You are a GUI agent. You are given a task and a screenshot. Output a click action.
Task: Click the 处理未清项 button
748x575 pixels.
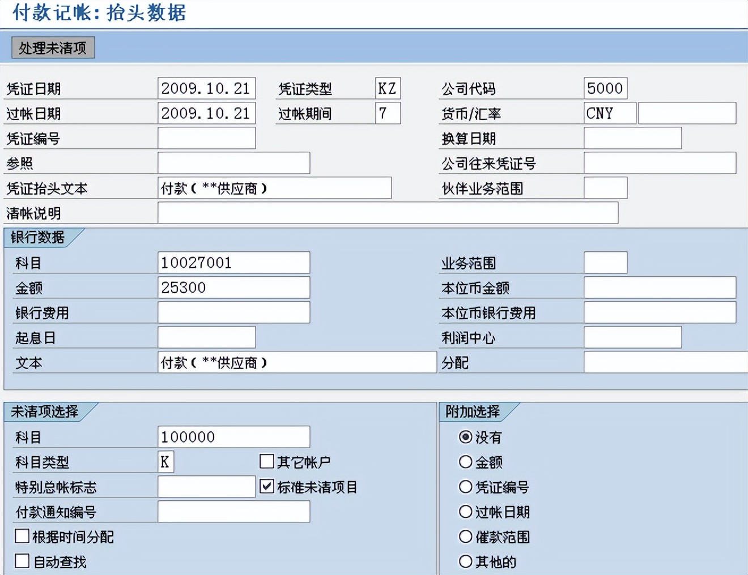pyautogui.click(x=53, y=48)
